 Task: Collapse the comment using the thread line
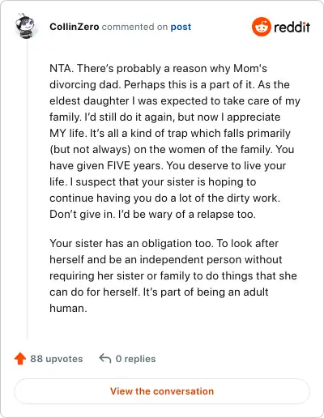coord(27,190)
